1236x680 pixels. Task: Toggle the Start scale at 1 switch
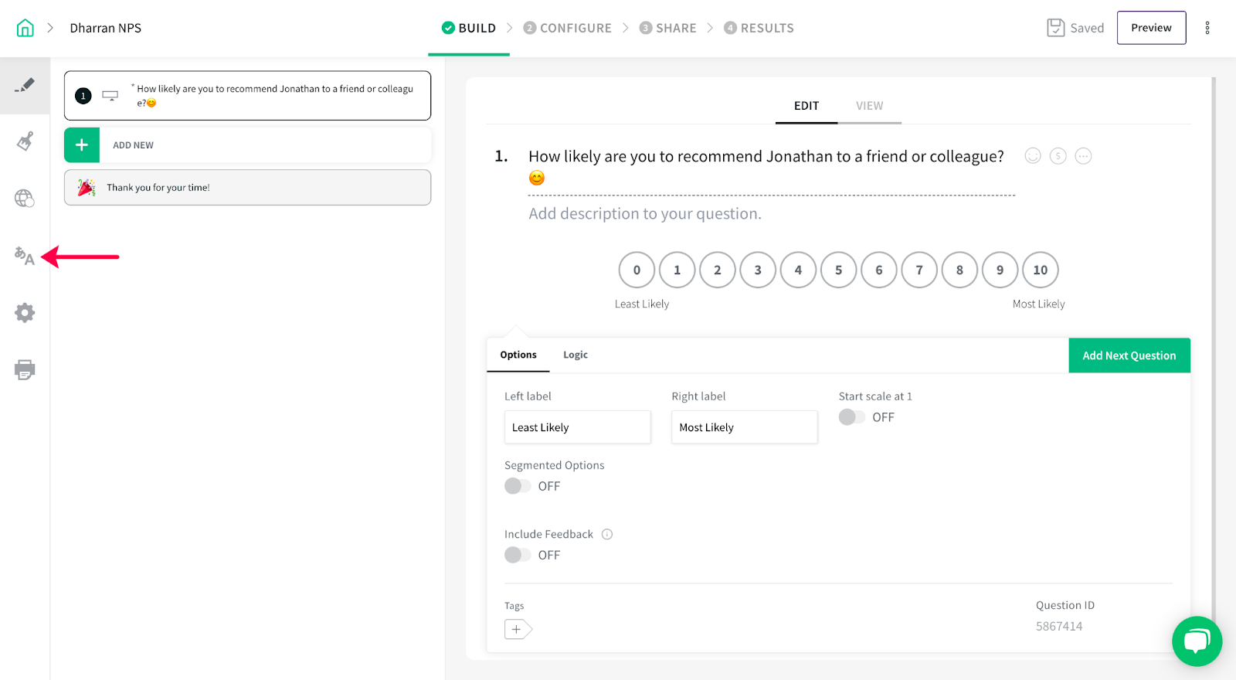[x=852, y=417]
